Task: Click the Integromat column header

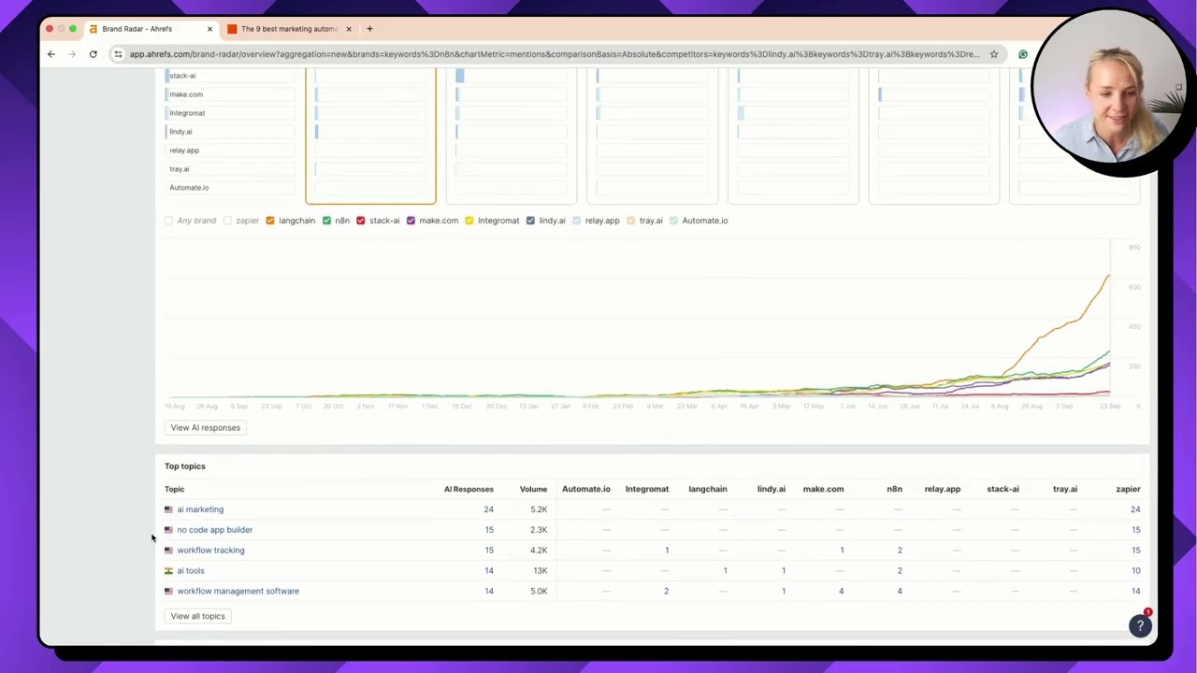Action: pos(647,489)
